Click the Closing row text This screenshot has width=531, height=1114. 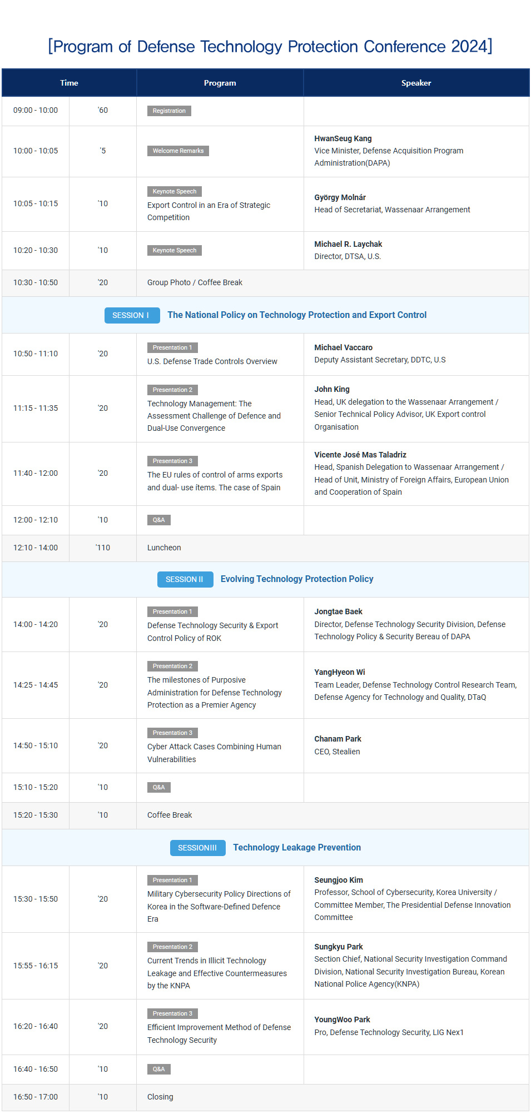pyautogui.click(x=160, y=1097)
